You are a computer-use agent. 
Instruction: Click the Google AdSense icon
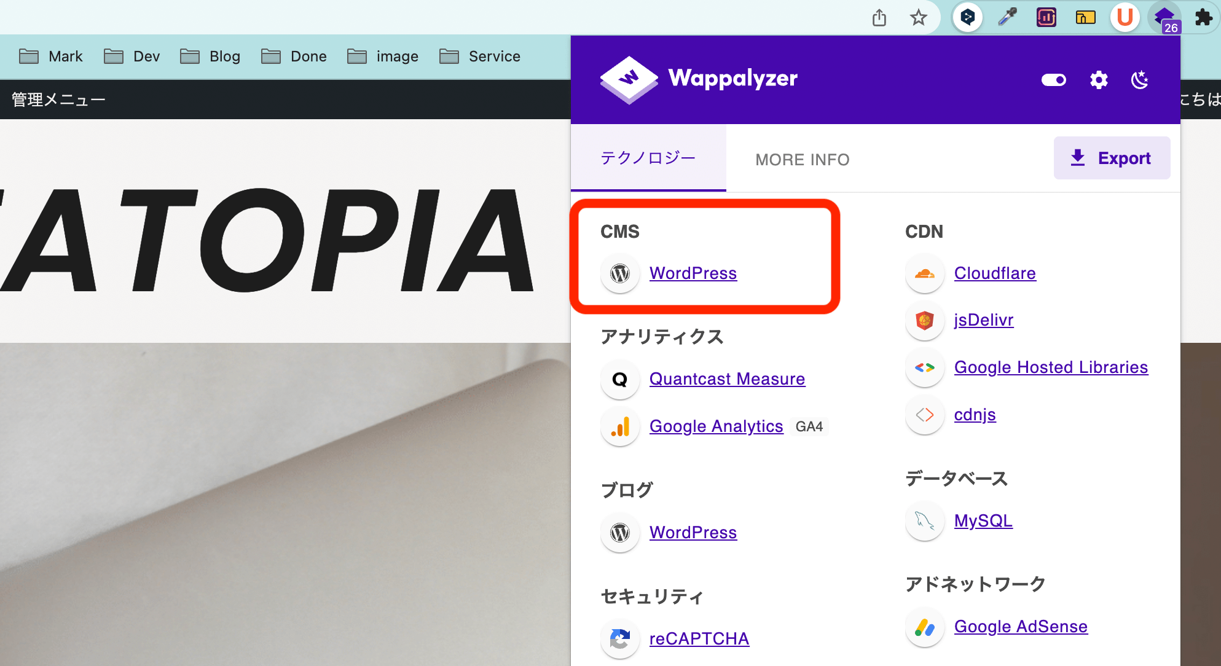(x=924, y=627)
